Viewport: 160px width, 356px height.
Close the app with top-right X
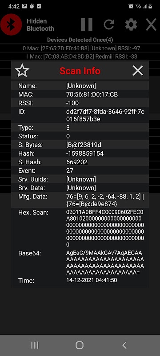(151, 24)
